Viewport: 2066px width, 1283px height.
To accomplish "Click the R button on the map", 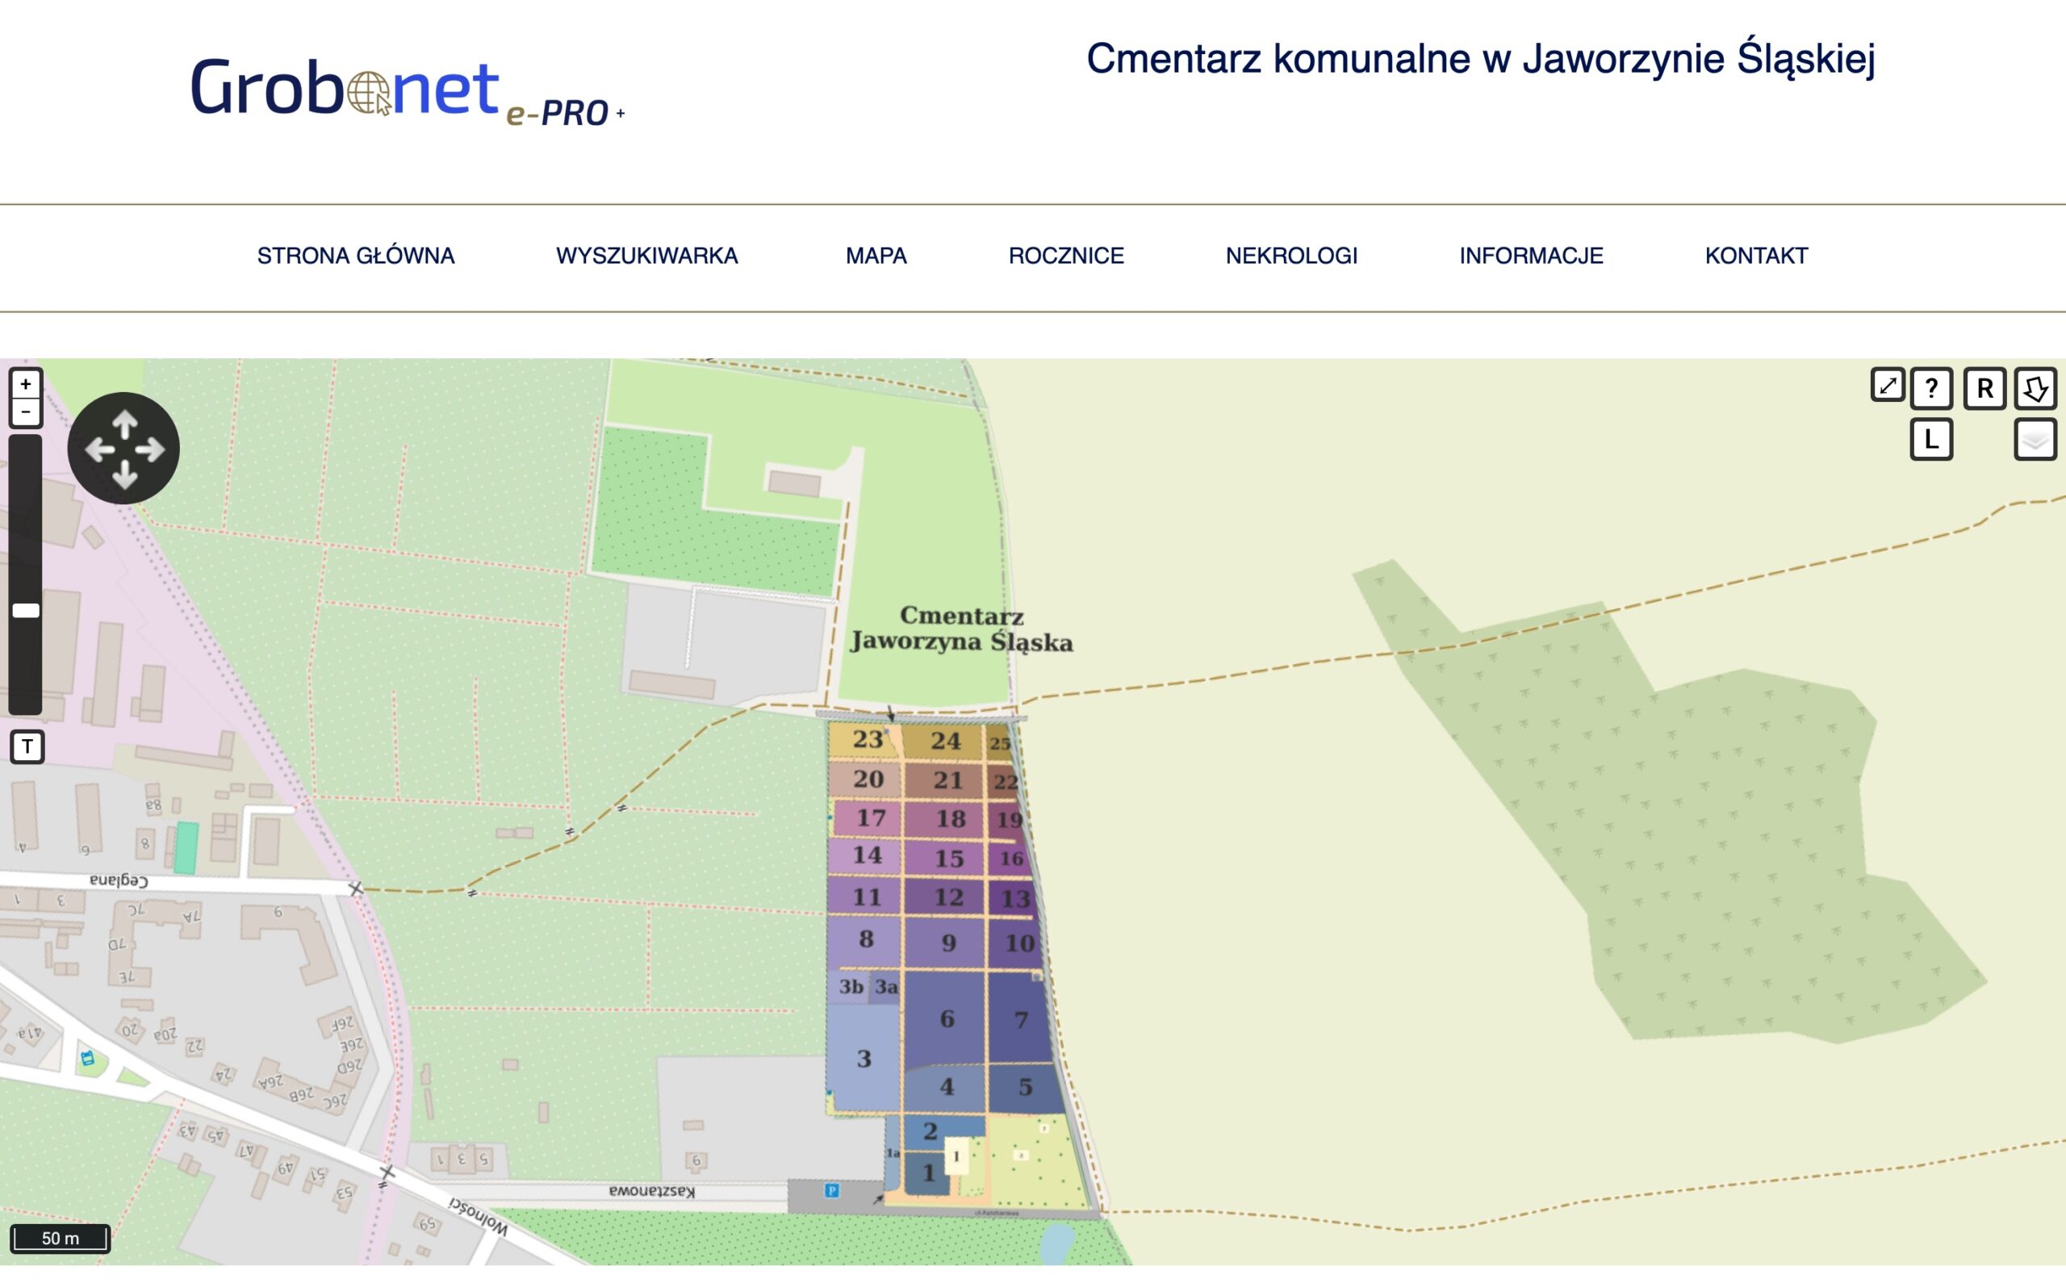I will tap(1984, 389).
